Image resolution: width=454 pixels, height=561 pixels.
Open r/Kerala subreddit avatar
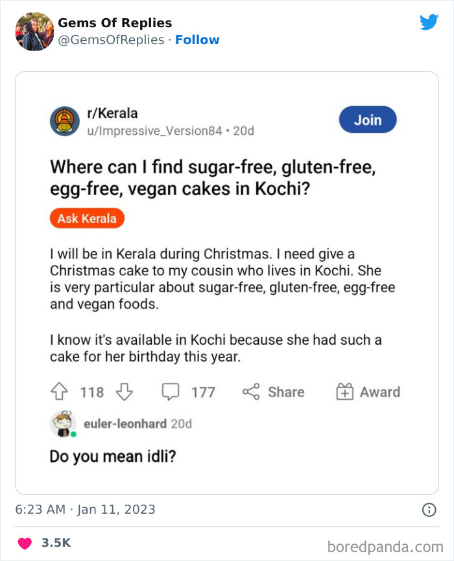click(x=64, y=121)
